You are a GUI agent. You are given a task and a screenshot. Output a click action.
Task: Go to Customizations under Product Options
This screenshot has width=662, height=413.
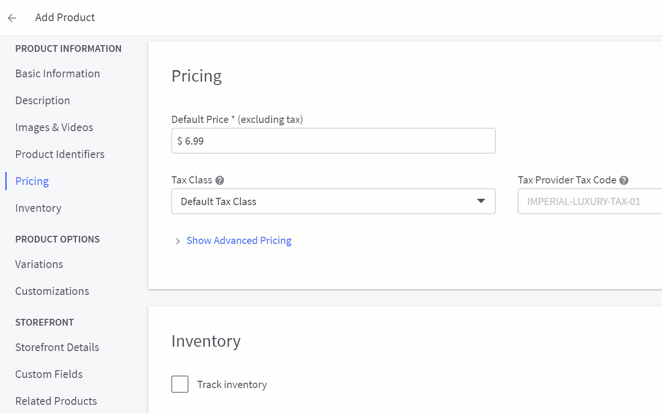(52, 291)
